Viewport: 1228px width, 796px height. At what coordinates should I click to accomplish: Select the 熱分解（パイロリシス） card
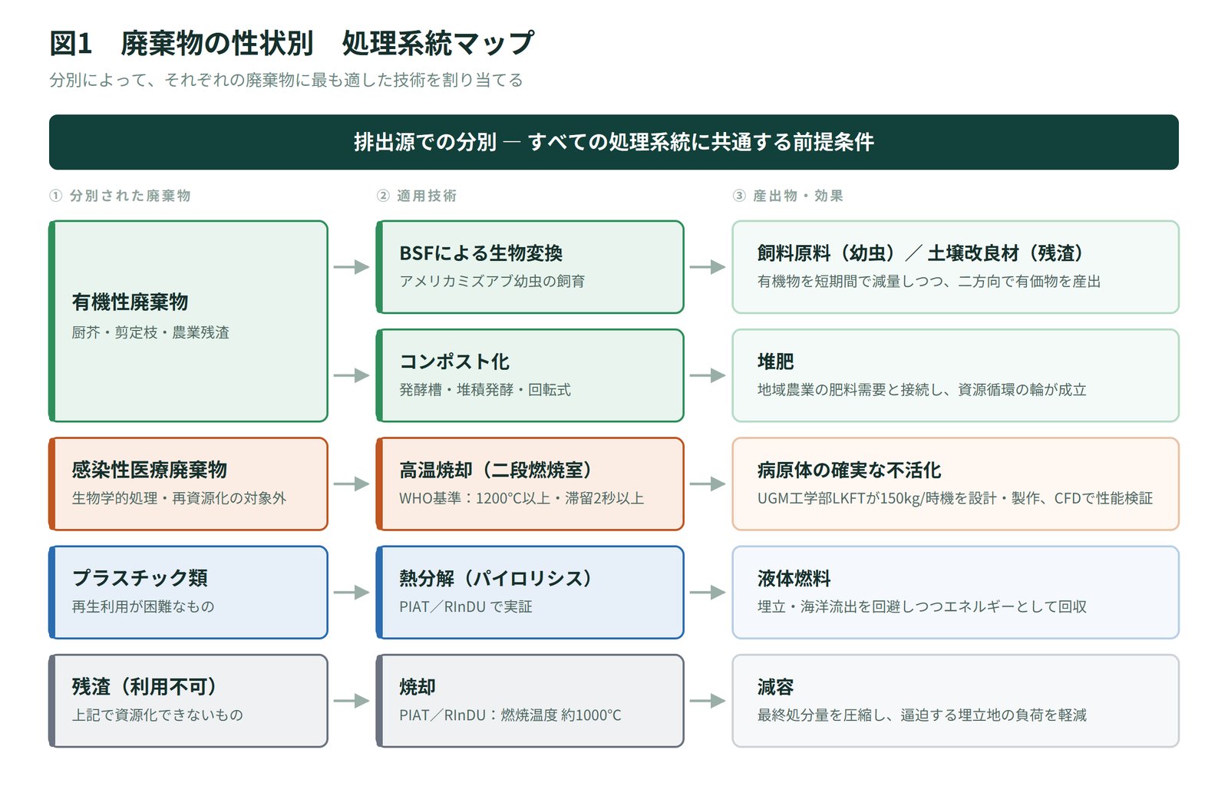[x=530, y=592]
